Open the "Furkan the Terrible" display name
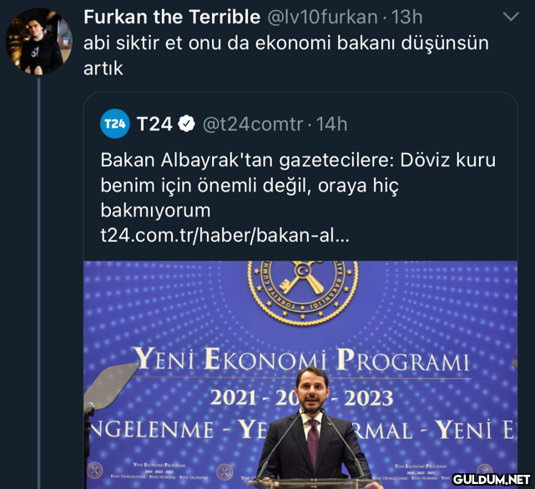535x489 pixels. pyautogui.click(x=172, y=17)
